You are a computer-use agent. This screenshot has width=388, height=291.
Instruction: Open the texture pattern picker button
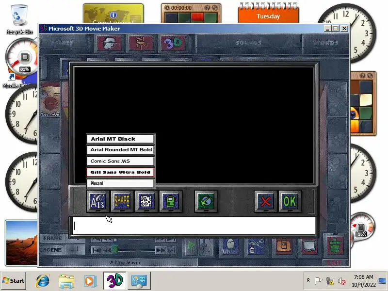point(146,201)
